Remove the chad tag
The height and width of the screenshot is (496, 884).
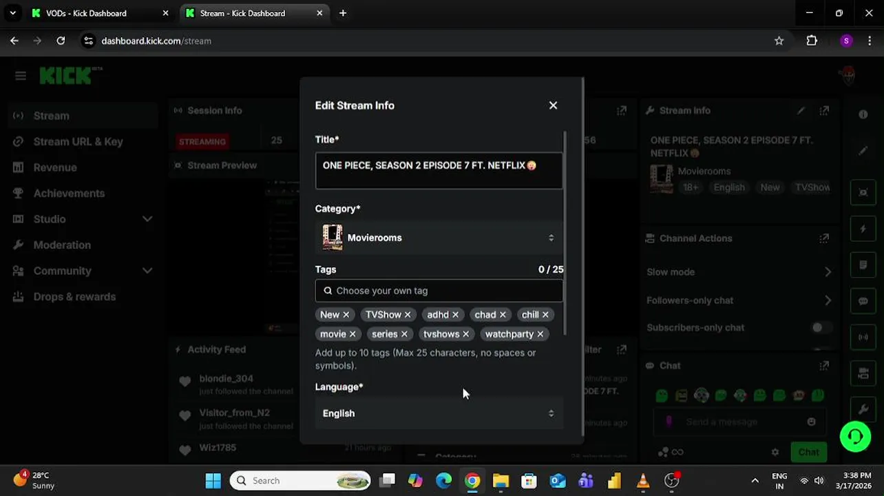pyautogui.click(x=503, y=315)
